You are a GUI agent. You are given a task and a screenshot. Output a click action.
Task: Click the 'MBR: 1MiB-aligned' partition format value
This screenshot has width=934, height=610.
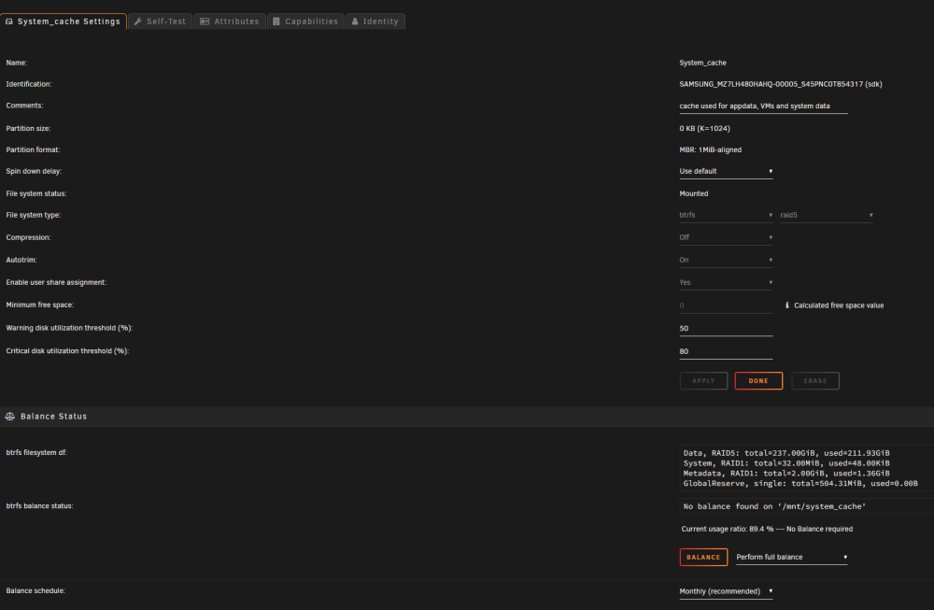coord(710,150)
